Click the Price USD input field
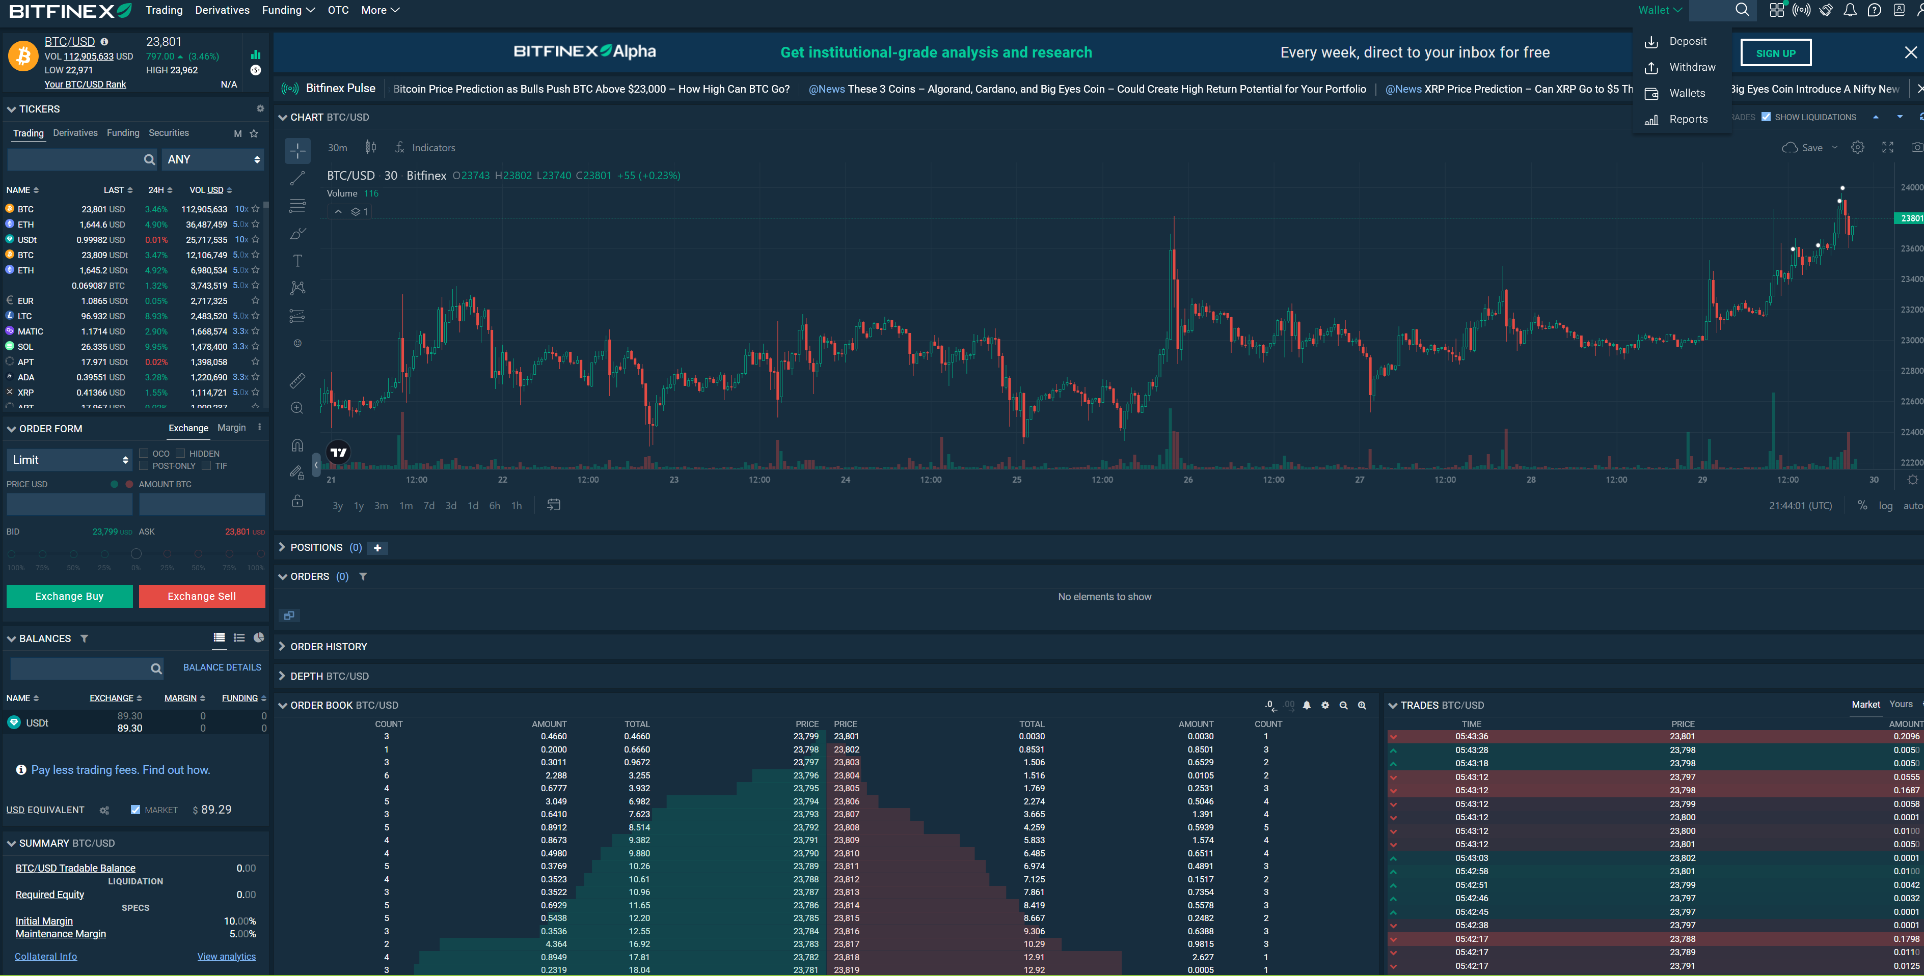This screenshot has width=1924, height=976. (69, 504)
